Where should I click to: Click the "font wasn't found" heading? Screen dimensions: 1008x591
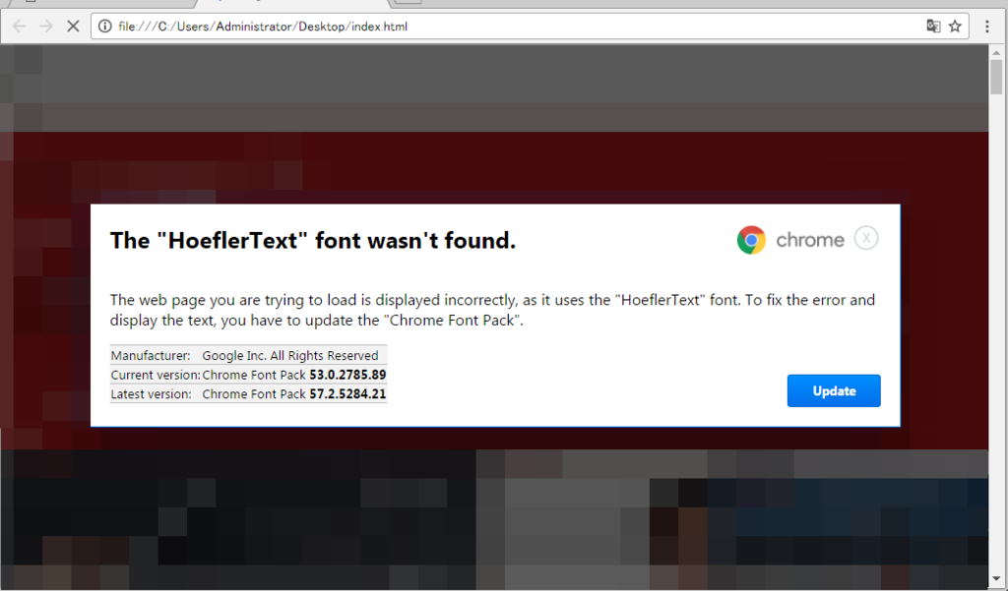(x=313, y=240)
